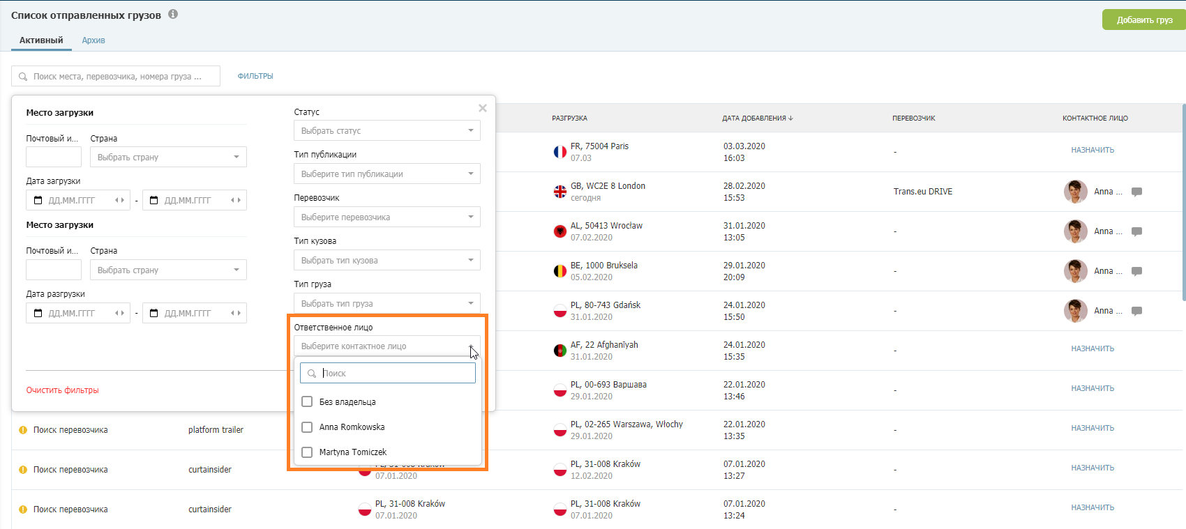Viewport: 1186px width, 529px height.
Task: Click chat icon in Trans.eu DRIVE row
Action: point(1136,192)
